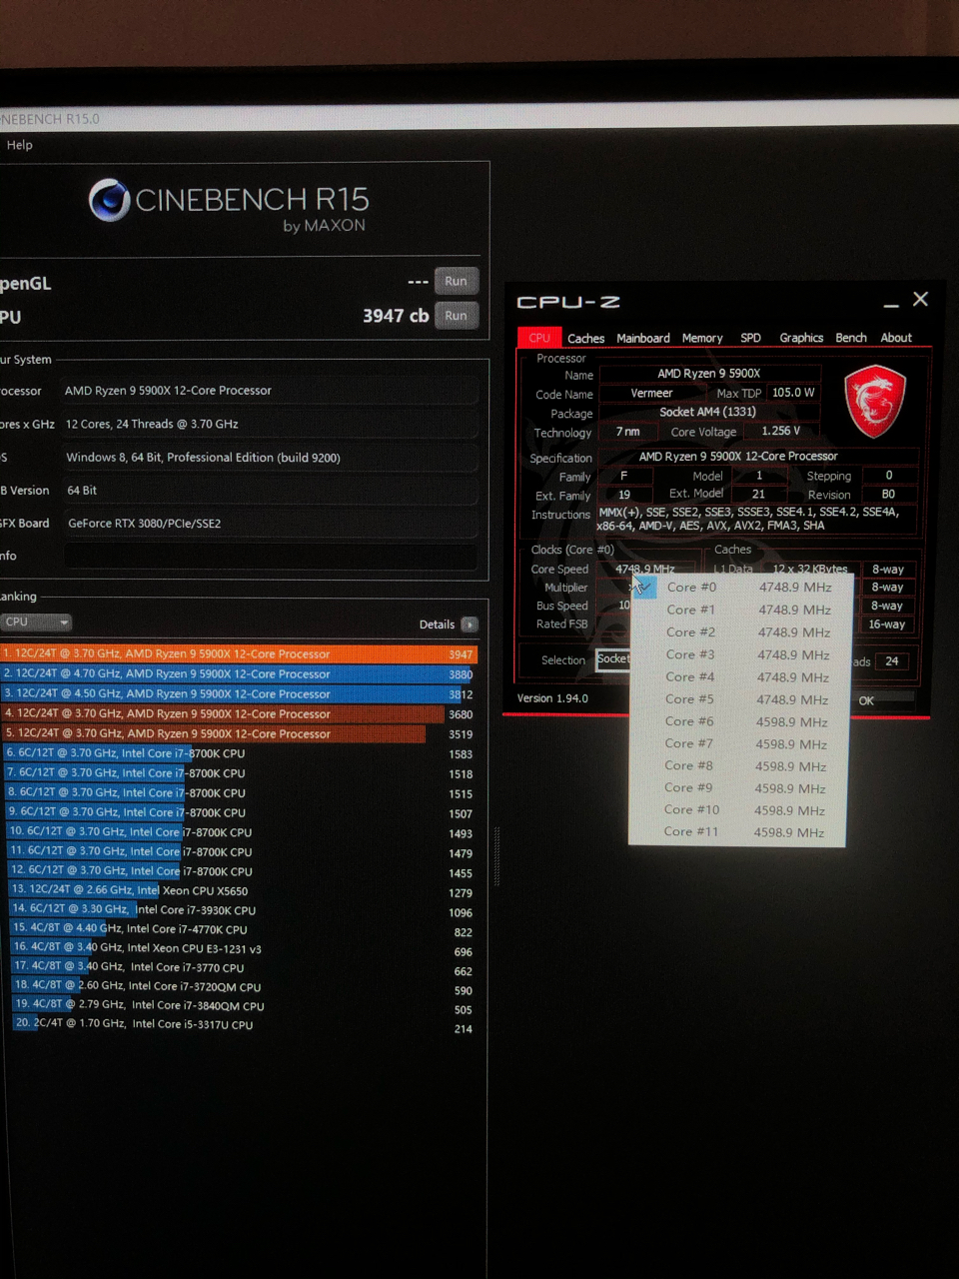Open the Graphics tab
The width and height of the screenshot is (959, 1279).
(800, 338)
